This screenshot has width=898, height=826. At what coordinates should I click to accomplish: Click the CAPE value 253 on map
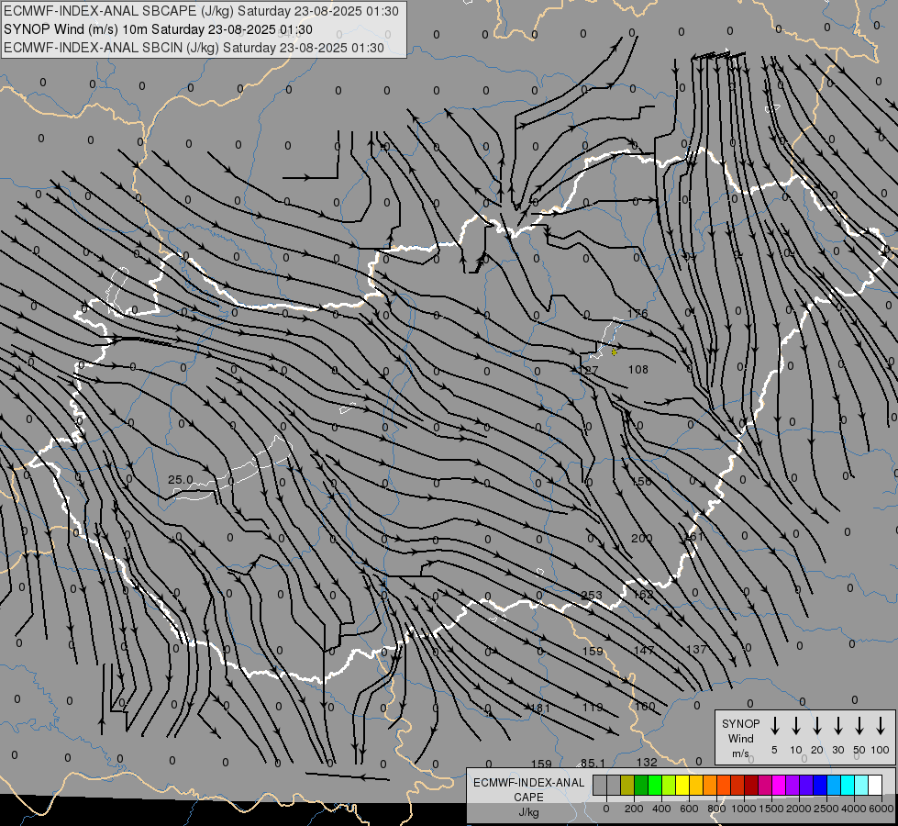click(x=592, y=595)
